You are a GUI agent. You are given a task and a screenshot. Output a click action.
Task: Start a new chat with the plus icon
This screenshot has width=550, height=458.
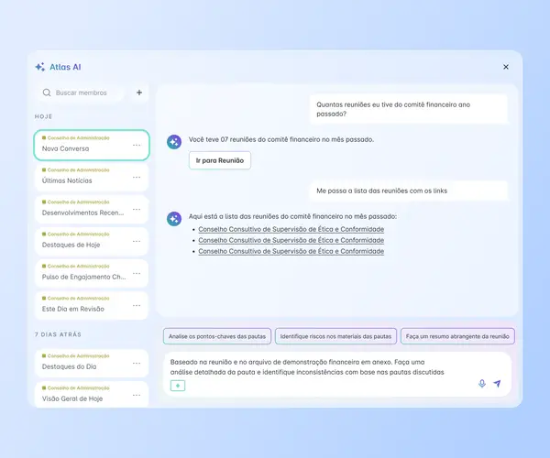pyautogui.click(x=139, y=93)
